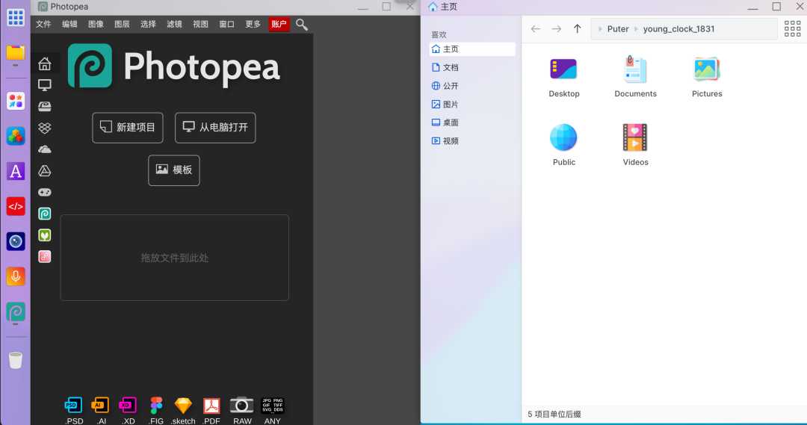Open the Public folder in file manager

[564, 145]
